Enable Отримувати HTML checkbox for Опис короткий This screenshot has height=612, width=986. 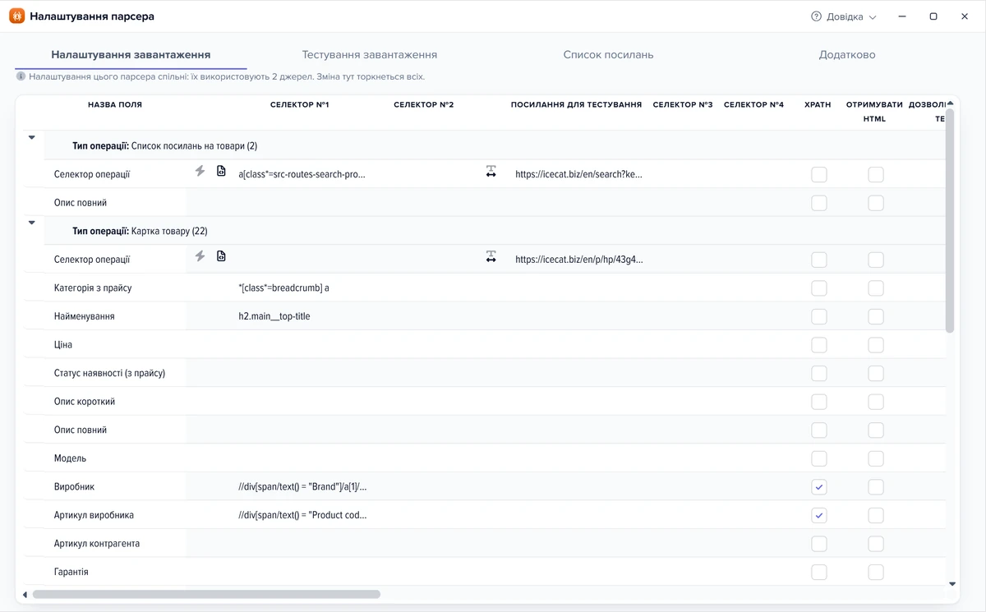click(876, 402)
